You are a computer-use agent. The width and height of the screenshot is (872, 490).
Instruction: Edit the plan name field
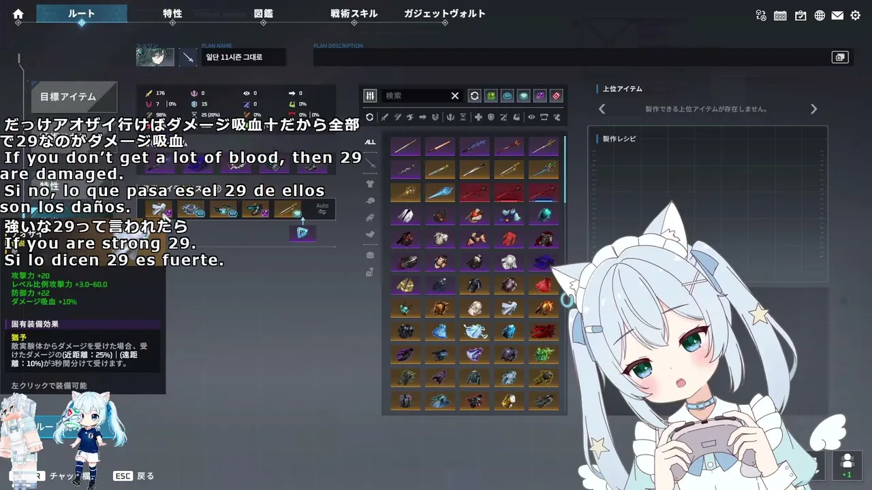243,57
